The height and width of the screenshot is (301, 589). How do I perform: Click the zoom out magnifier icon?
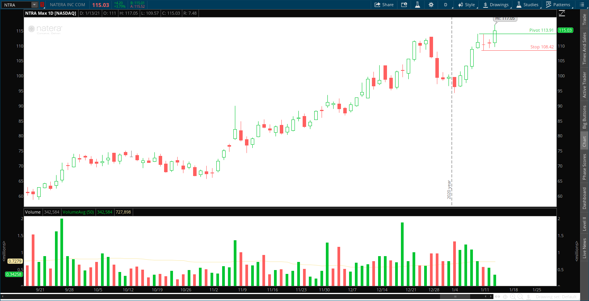[520, 297]
